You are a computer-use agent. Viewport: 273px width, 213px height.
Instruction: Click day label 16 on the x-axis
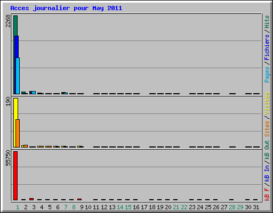tap(136, 207)
